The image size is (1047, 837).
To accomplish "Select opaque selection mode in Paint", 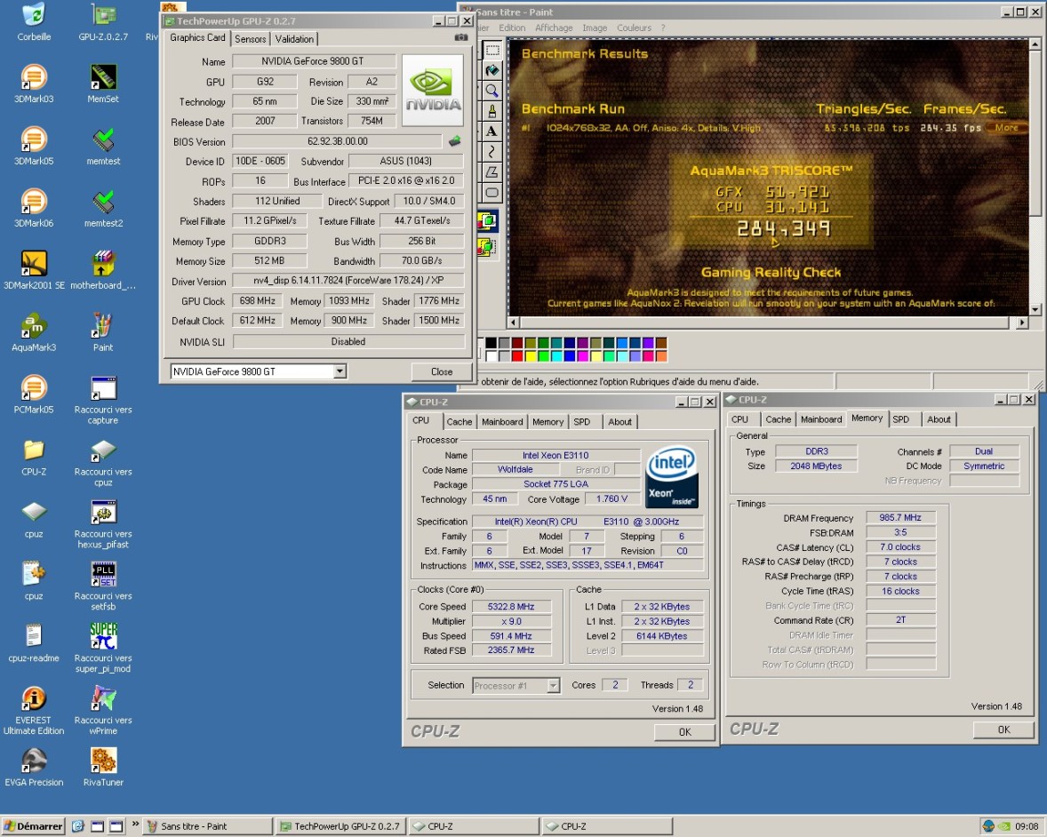I will (x=487, y=221).
